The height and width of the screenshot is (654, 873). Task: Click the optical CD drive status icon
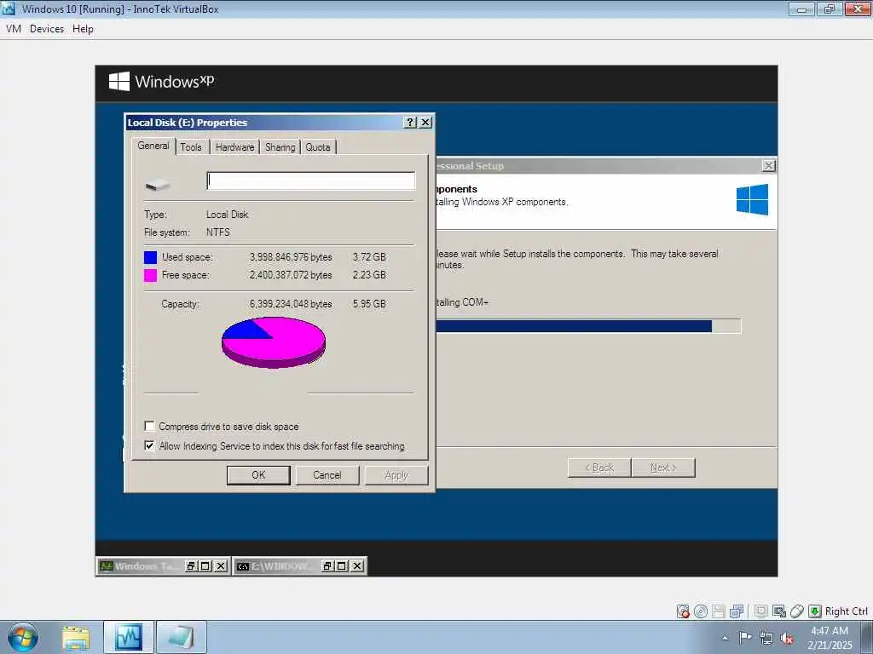pyautogui.click(x=701, y=611)
